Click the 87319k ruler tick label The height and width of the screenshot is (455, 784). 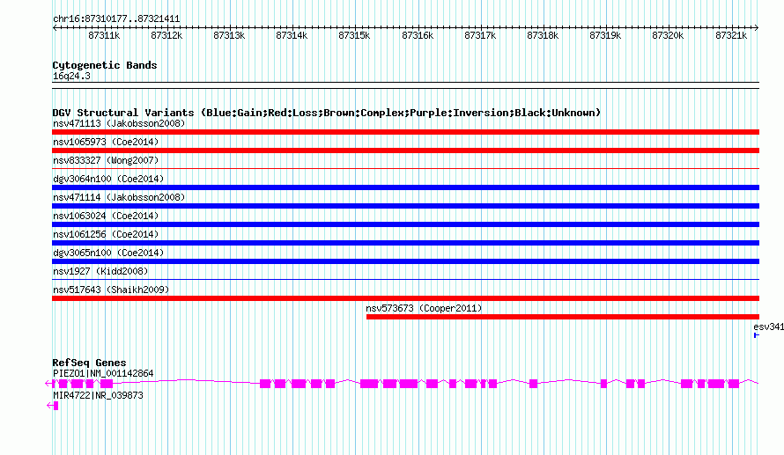pos(605,35)
